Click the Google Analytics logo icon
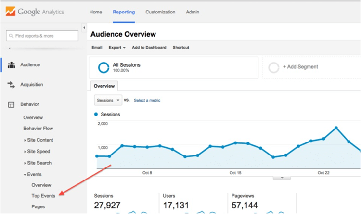Screen dimensions: 361x219 click(x=11, y=12)
